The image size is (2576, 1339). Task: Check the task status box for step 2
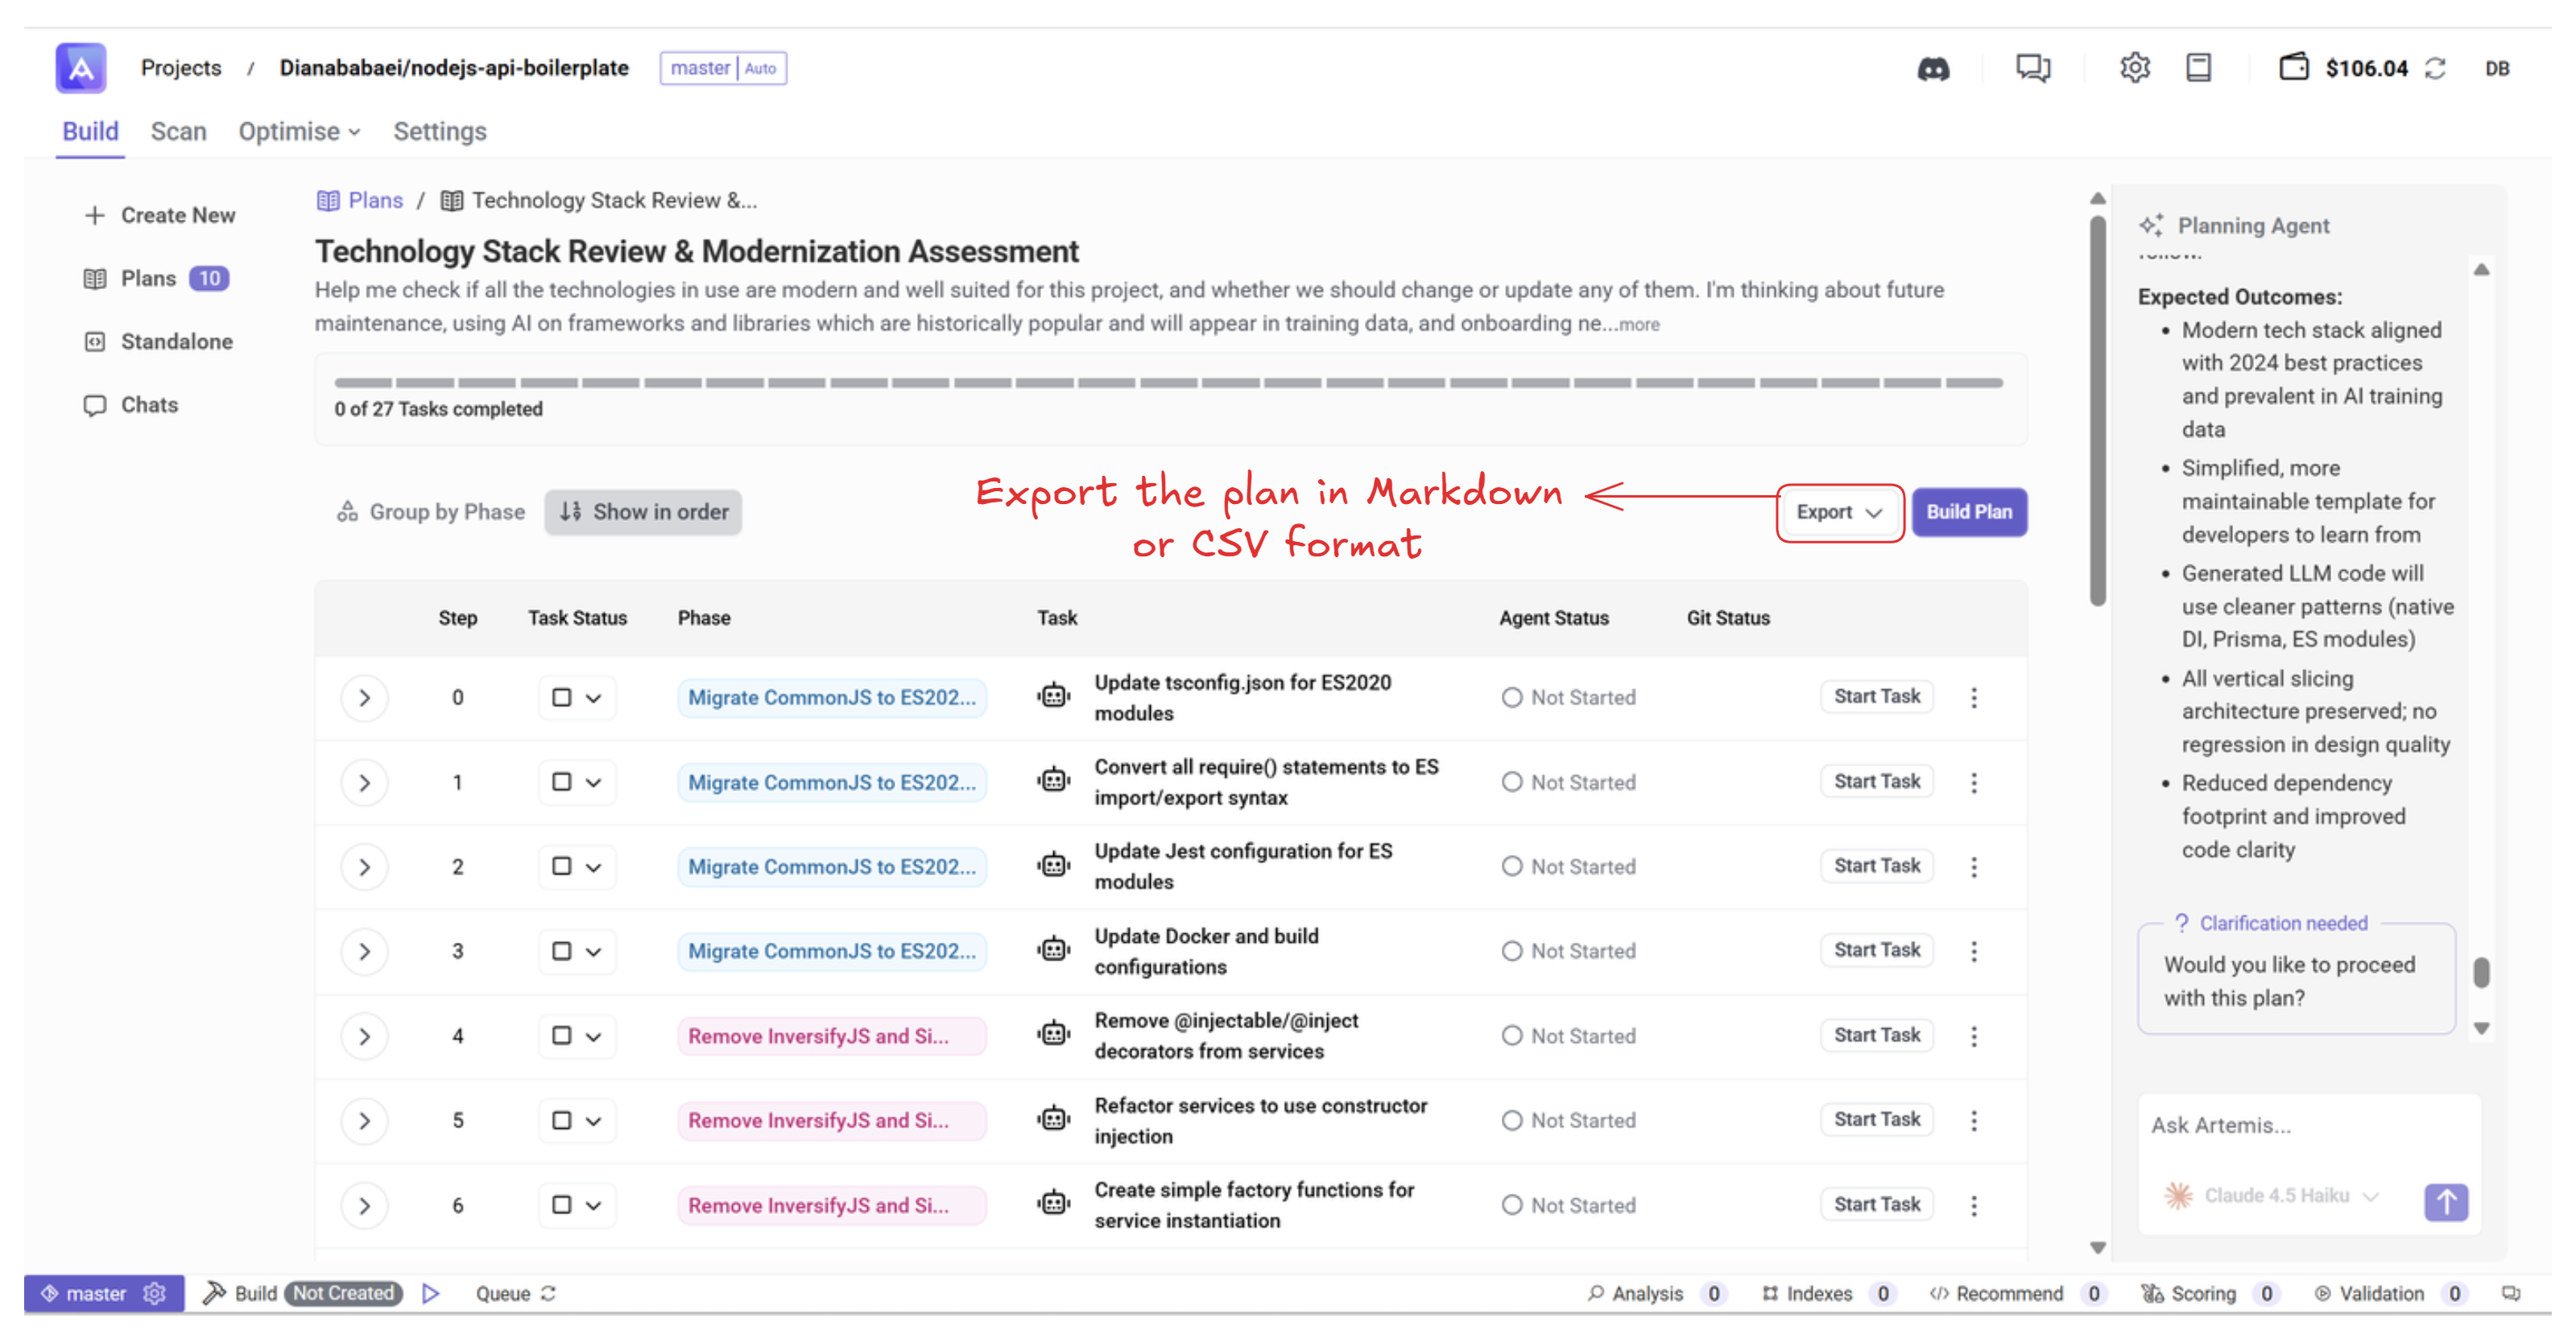point(562,867)
